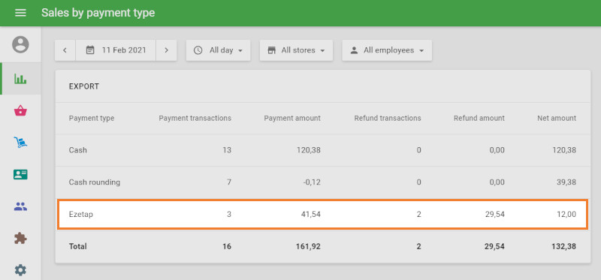Click the Payment transactions column header
The width and height of the screenshot is (601, 280).
coord(195,119)
